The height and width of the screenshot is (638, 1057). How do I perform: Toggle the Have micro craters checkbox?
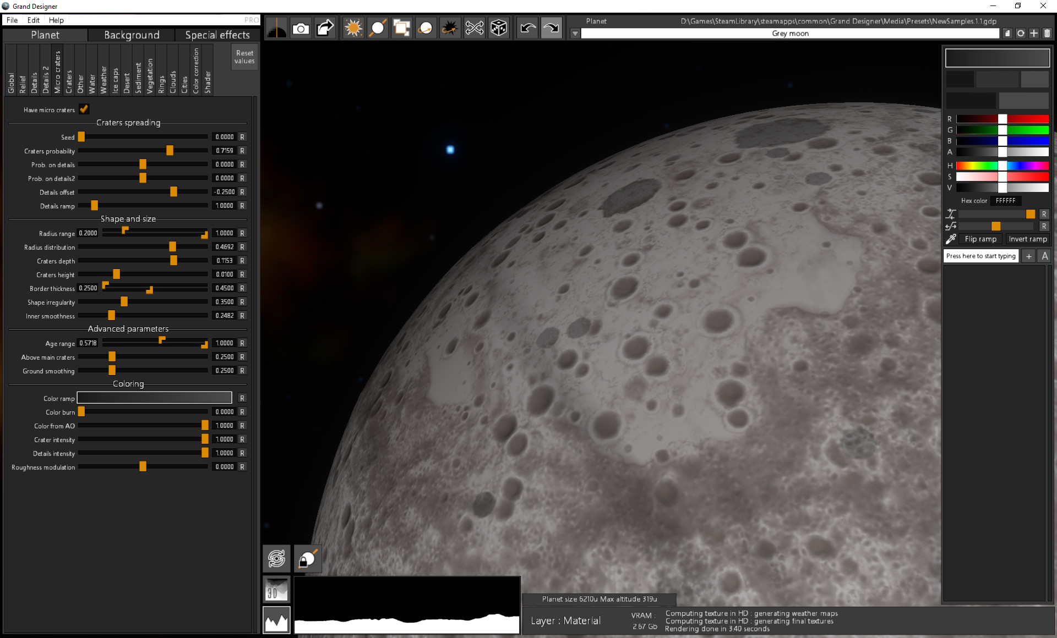(x=84, y=109)
